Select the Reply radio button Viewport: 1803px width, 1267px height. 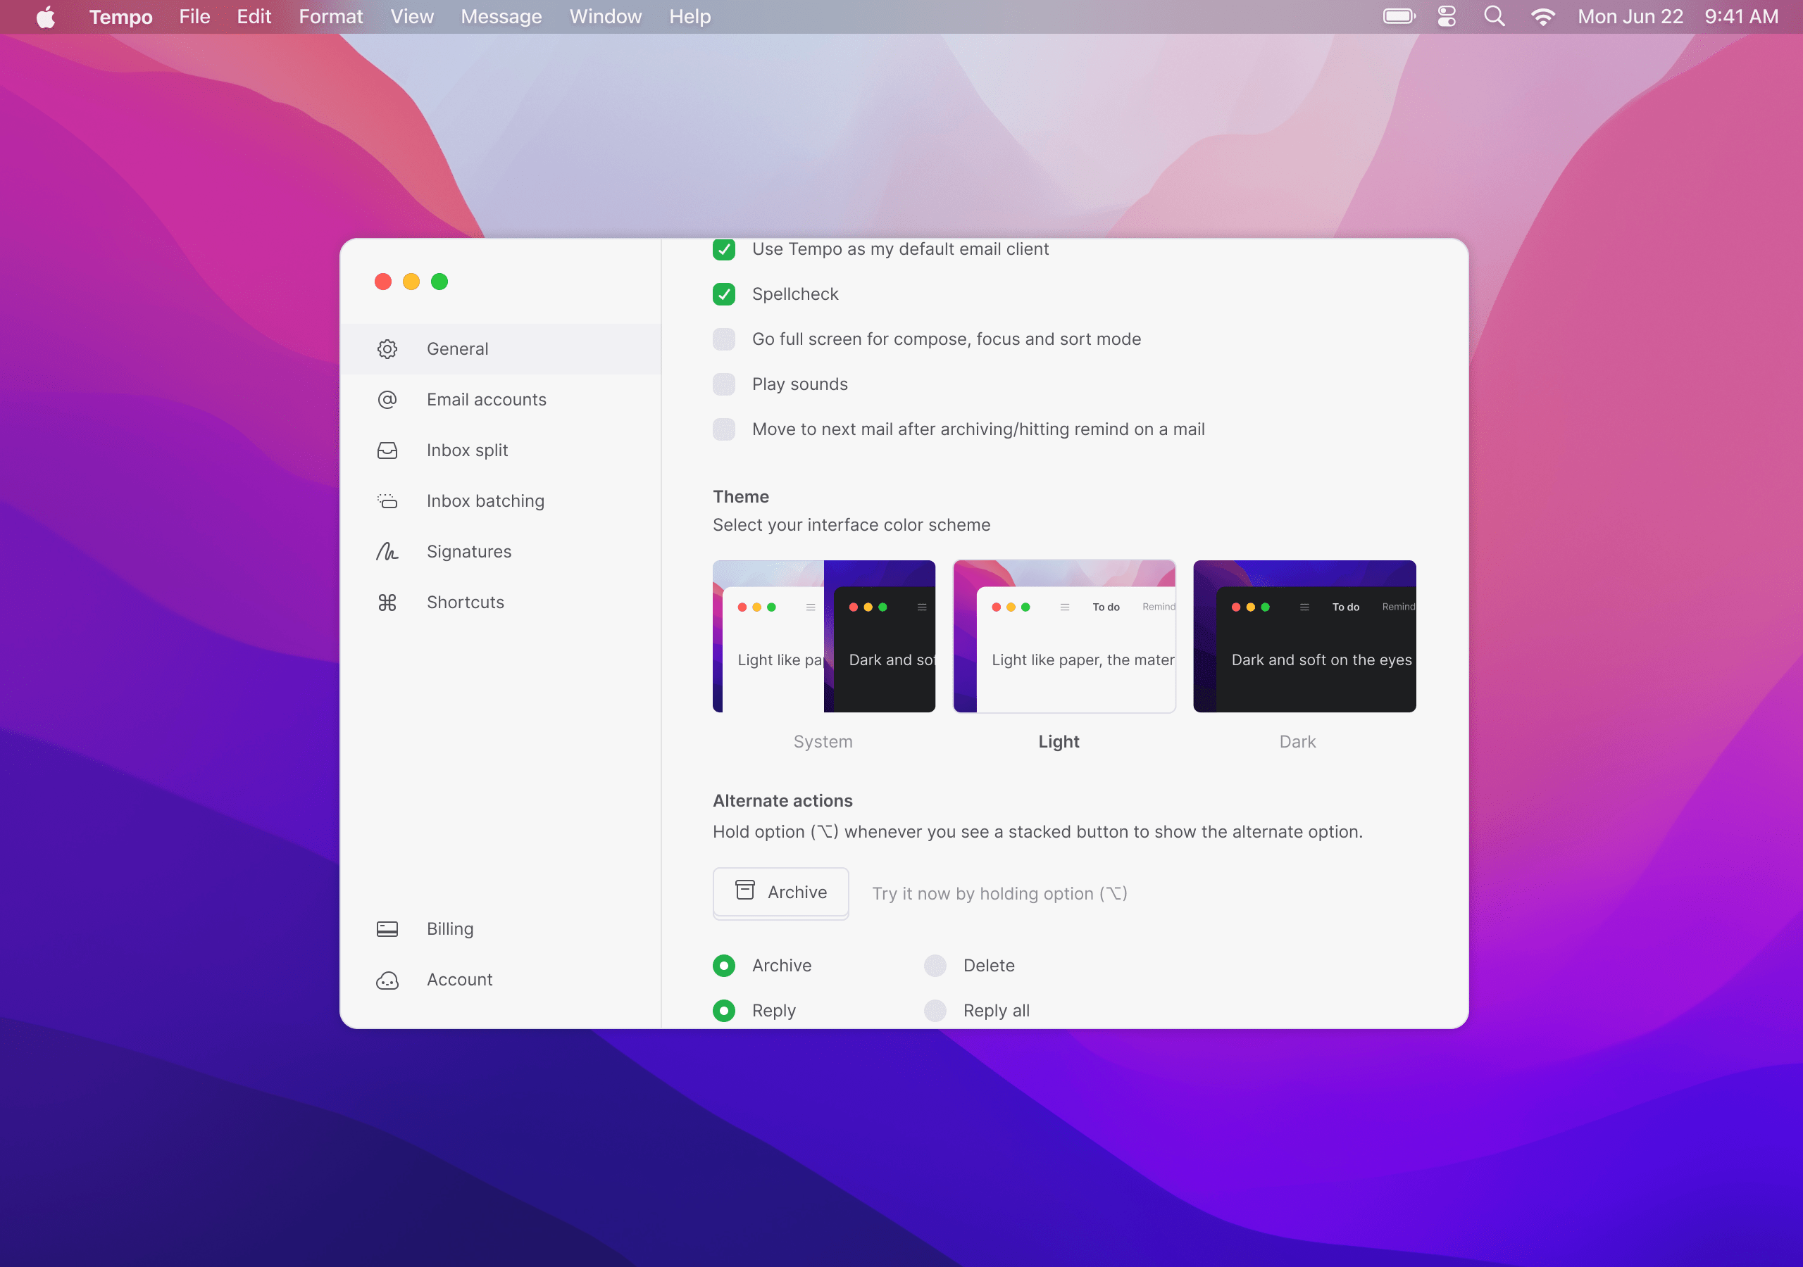click(x=723, y=1011)
